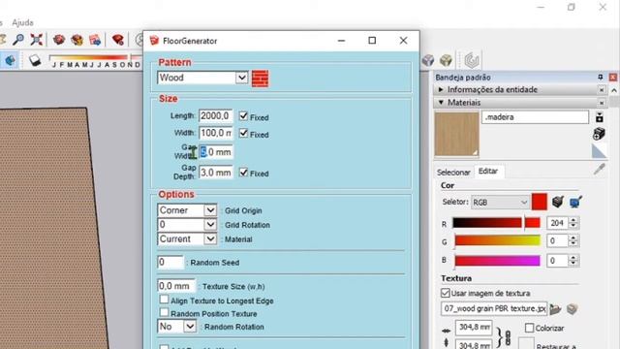
Task: Click the gray spiral logo toolbar icon
Action: [472, 60]
